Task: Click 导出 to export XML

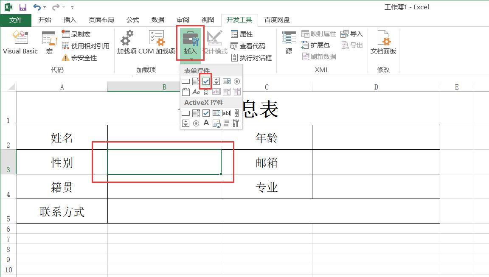Action: tap(351, 45)
